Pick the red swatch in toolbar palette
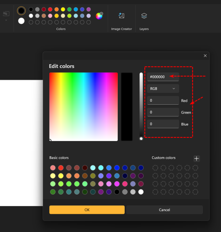Image resolution: width=221 pixels, height=232 pixels. click(50, 9)
